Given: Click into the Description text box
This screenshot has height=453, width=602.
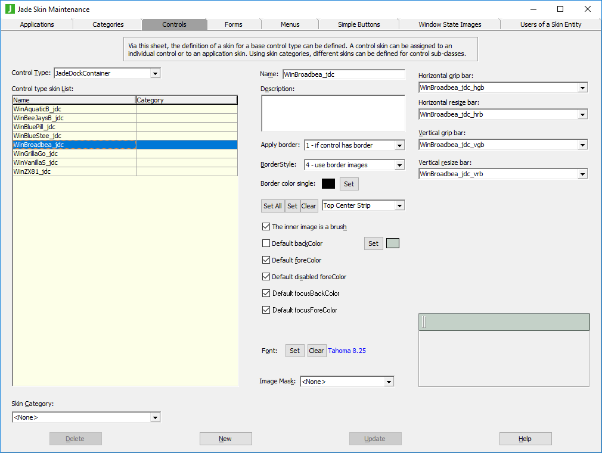Looking at the screenshot, I should [333, 113].
